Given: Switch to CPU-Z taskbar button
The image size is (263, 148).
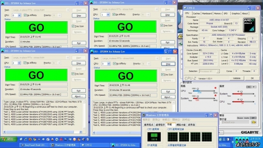Looking at the screenshot, I should pyautogui.click(x=94, y=145).
